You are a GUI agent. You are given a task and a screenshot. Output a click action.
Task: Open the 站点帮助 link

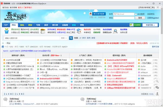[124, 29]
